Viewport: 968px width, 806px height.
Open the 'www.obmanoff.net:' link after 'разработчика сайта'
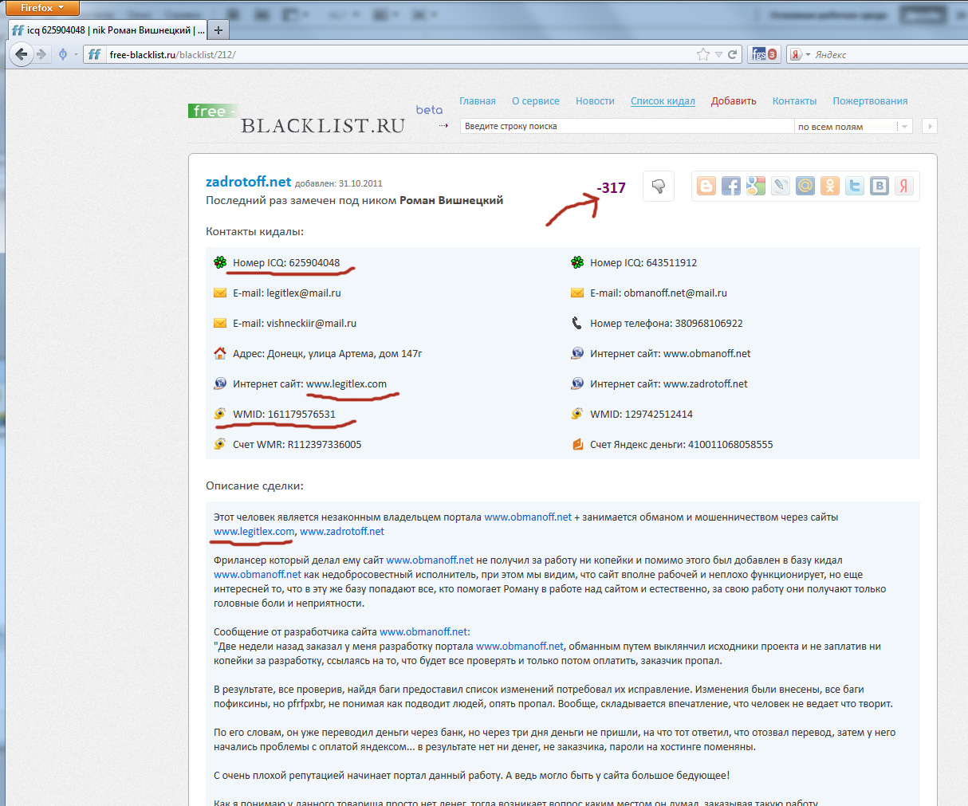(x=425, y=632)
